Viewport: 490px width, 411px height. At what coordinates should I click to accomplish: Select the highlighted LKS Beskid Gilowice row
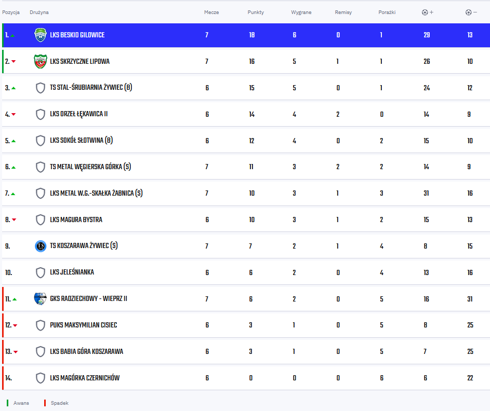click(x=246, y=35)
